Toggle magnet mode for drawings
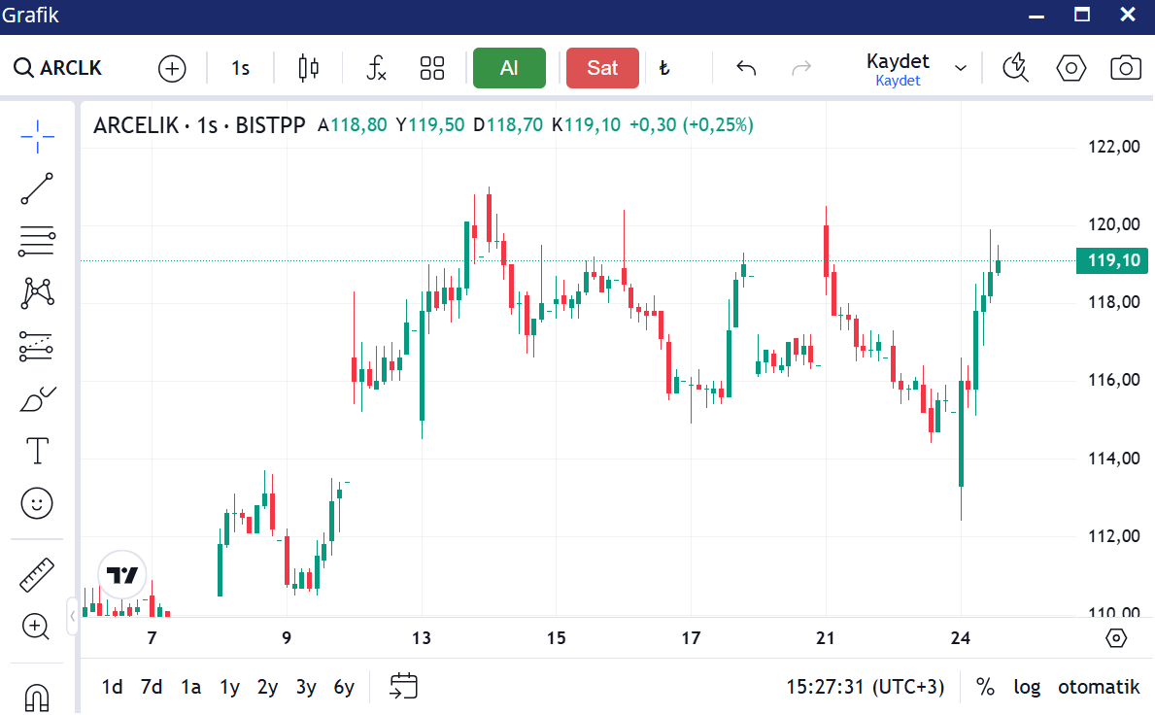 pyautogui.click(x=37, y=697)
